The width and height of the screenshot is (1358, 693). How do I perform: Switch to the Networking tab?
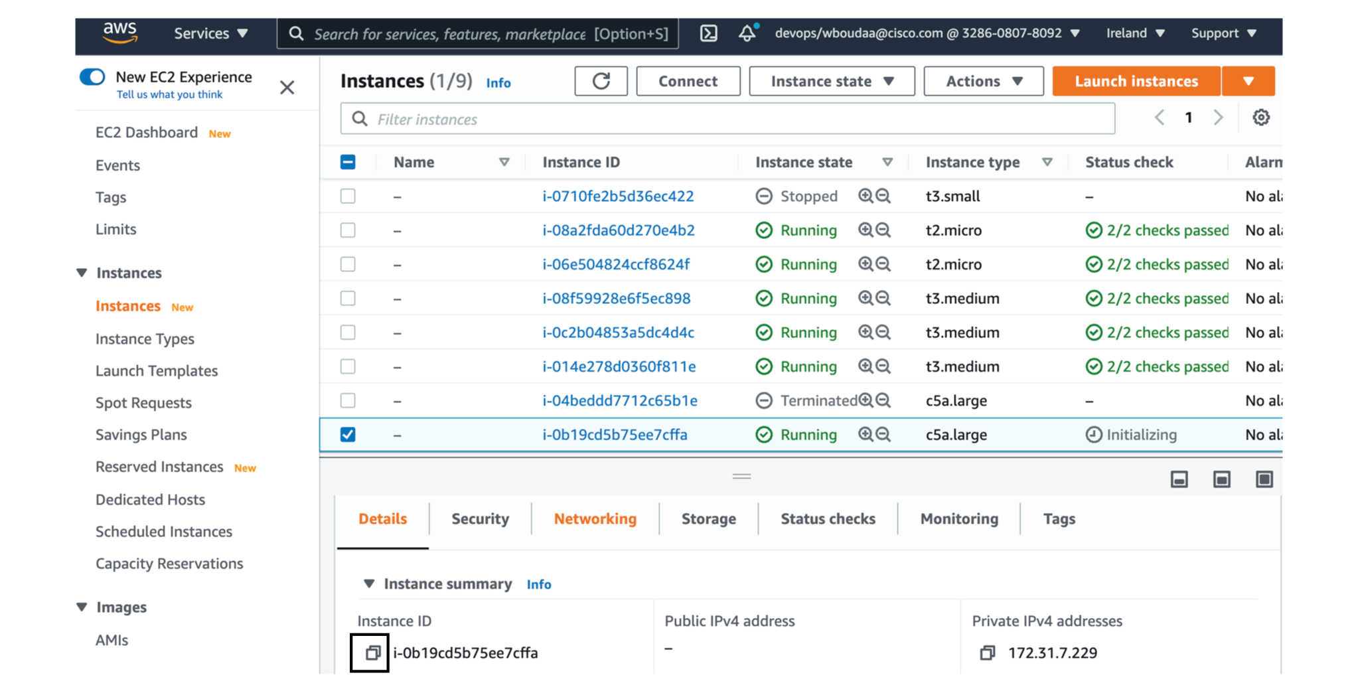[595, 519]
